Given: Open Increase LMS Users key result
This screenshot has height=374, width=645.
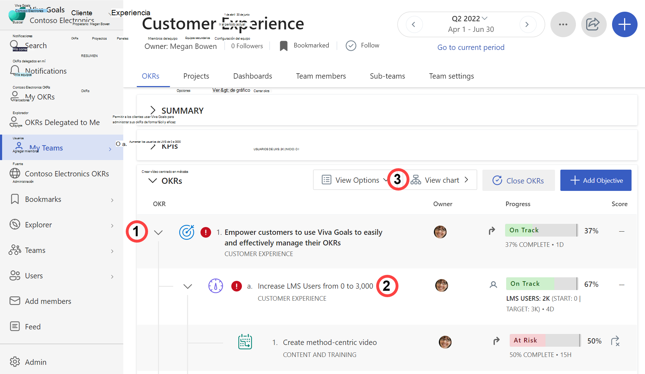Looking at the screenshot, I should click(x=315, y=286).
